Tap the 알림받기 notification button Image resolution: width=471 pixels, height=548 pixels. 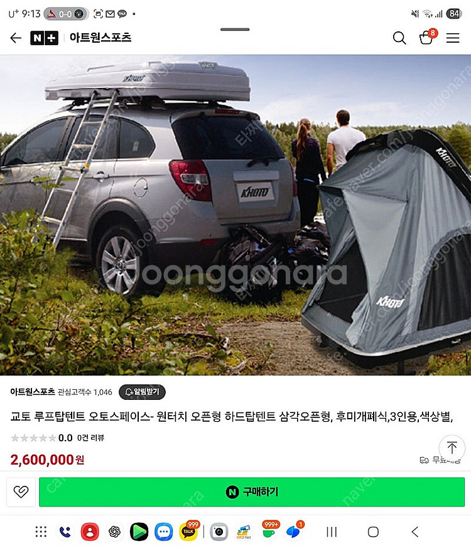point(142,392)
